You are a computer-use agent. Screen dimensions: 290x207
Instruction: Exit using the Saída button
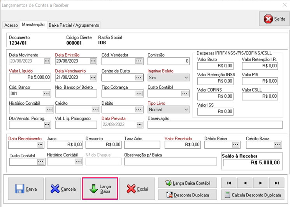[274, 19]
